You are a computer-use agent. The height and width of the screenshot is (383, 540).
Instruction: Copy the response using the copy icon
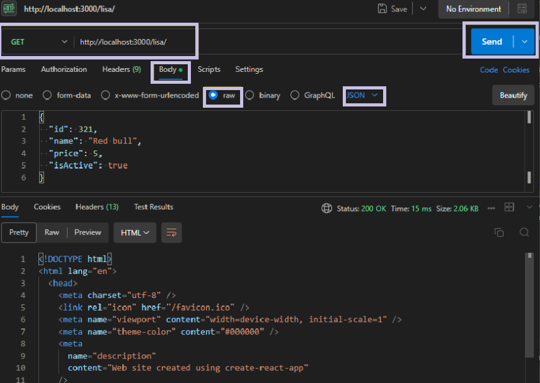[x=499, y=232]
